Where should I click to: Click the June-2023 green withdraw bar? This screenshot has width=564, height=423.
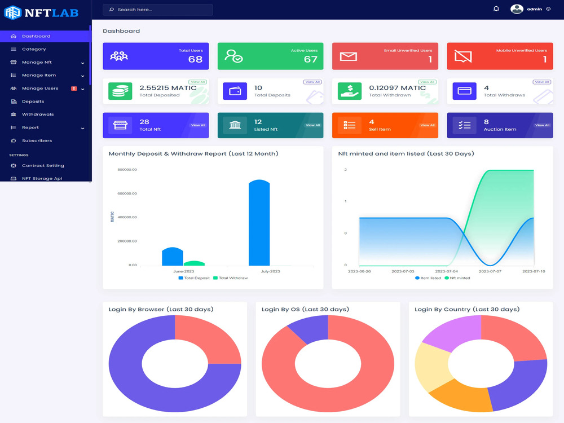pyautogui.click(x=194, y=263)
